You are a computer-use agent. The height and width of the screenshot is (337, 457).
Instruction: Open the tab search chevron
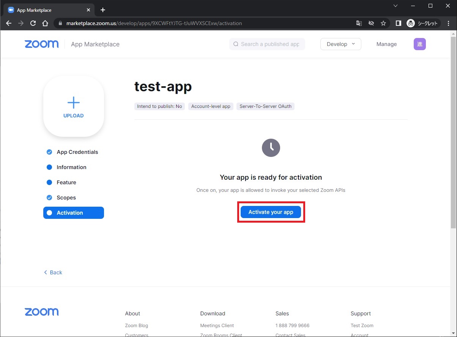point(396,6)
